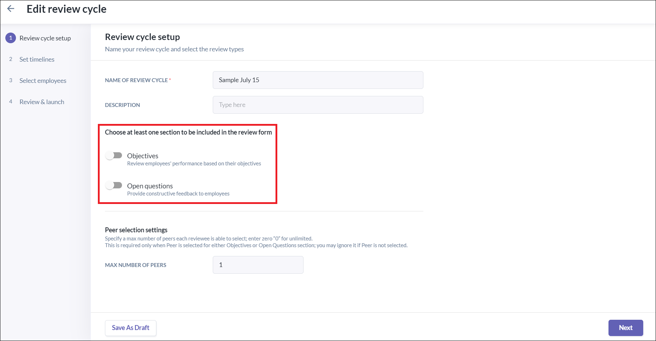Screen dimensions: 656x341
Task: Open the Review cycle setup step
Action: click(x=45, y=38)
